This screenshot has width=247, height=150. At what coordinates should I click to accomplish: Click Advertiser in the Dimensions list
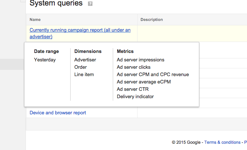85,60
